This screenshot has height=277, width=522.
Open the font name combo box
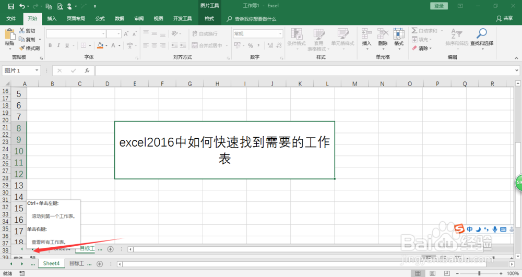(76, 33)
